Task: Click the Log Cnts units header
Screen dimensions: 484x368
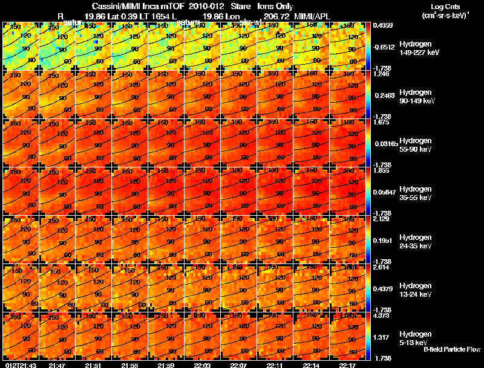Action: pyautogui.click(x=445, y=11)
